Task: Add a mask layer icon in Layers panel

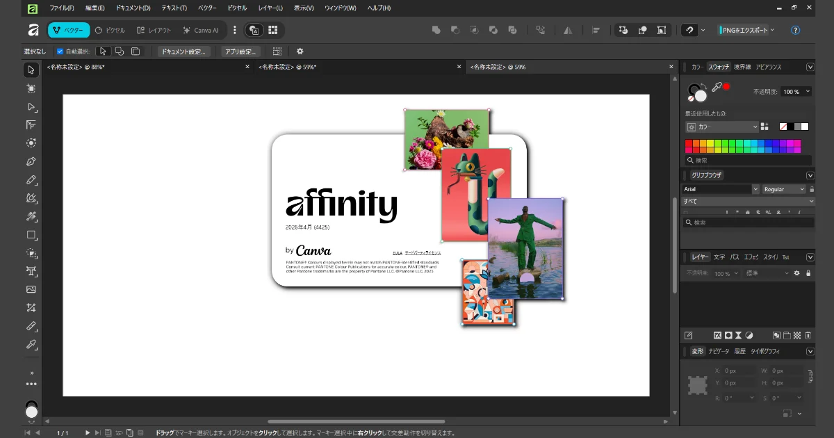Action: [728, 335]
